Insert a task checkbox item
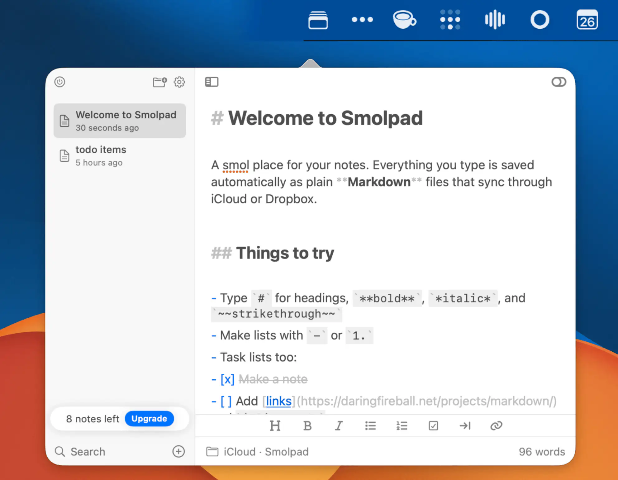 pyautogui.click(x=433, y=425)
